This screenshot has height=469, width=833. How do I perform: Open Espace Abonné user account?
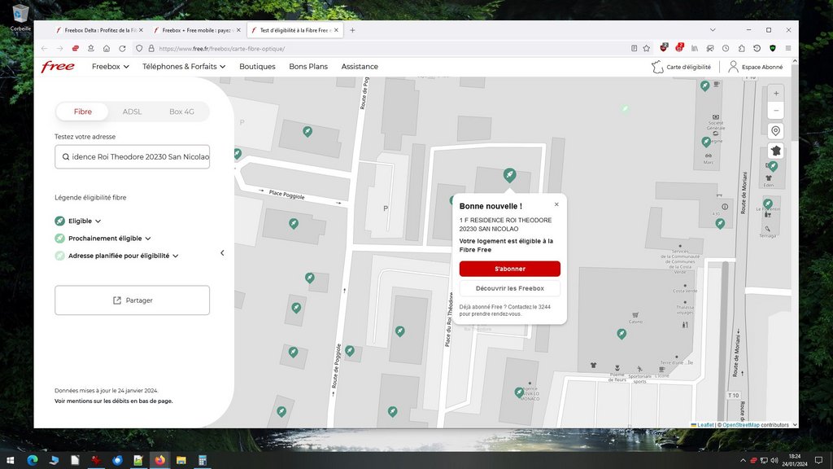[756, 67]
